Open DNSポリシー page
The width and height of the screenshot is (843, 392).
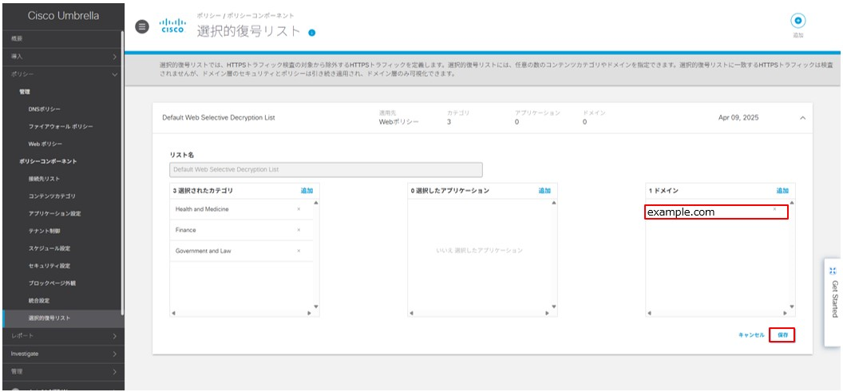pos(45,109)
